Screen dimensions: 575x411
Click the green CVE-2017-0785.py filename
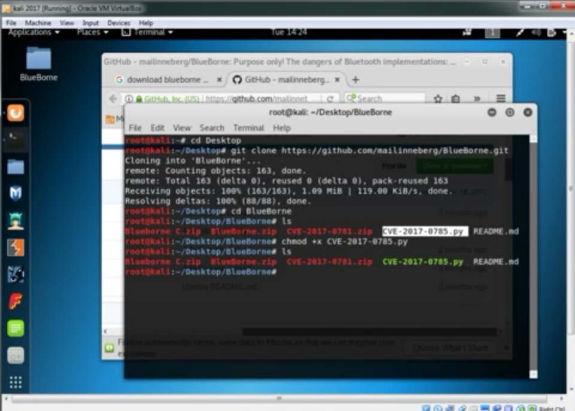422,262
